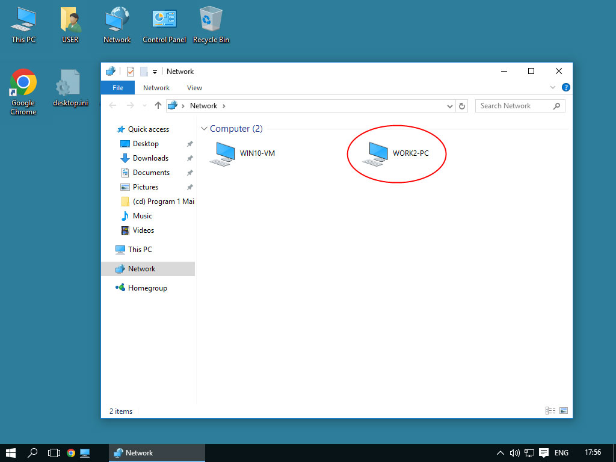Screen dimensions: 616x462
Task: Collapse the Computer (2) group
Action: click(205, 129)
